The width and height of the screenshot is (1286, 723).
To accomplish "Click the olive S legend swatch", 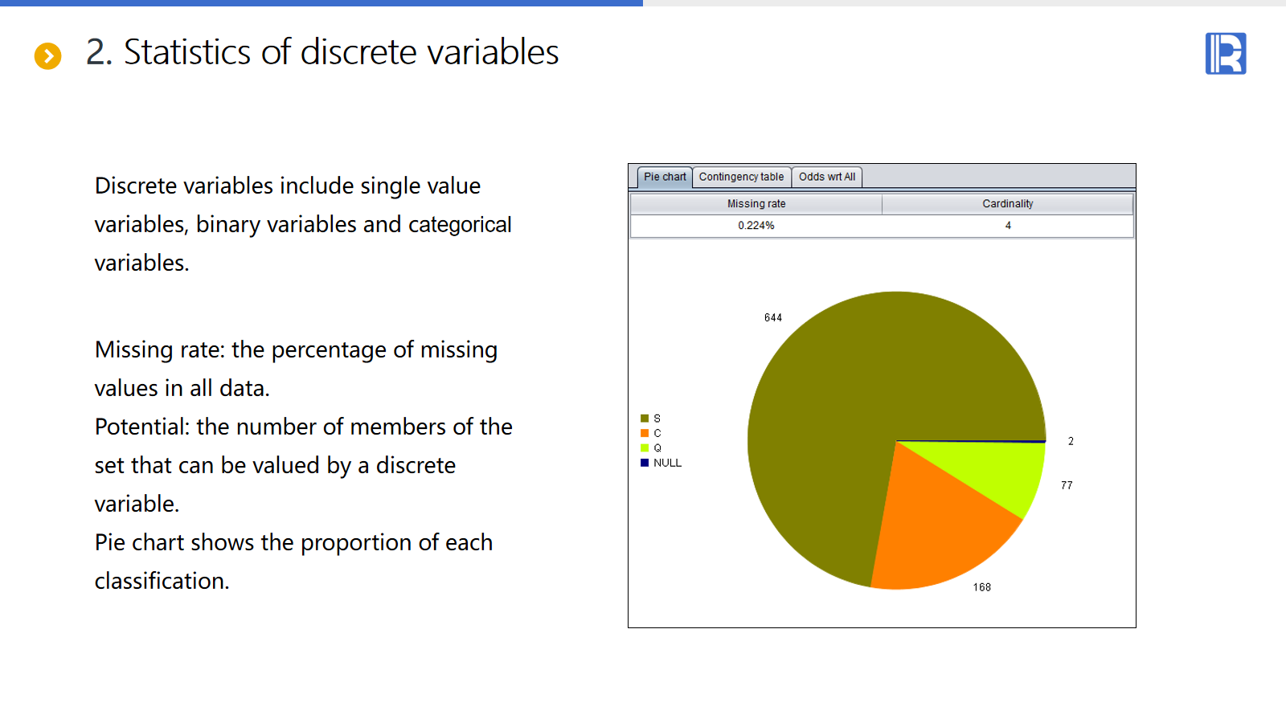I will [645, 419].
